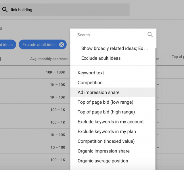Click the search icon in filter dropdown

pyautogui.click(x=150, y=35)
